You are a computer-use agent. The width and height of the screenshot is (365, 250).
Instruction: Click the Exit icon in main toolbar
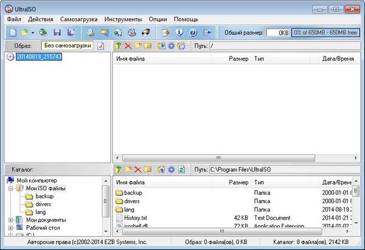click(208, 32)
